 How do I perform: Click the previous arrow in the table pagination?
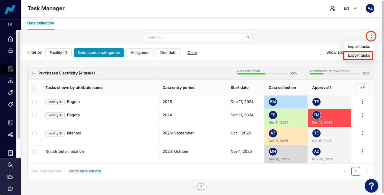point(345,171)
